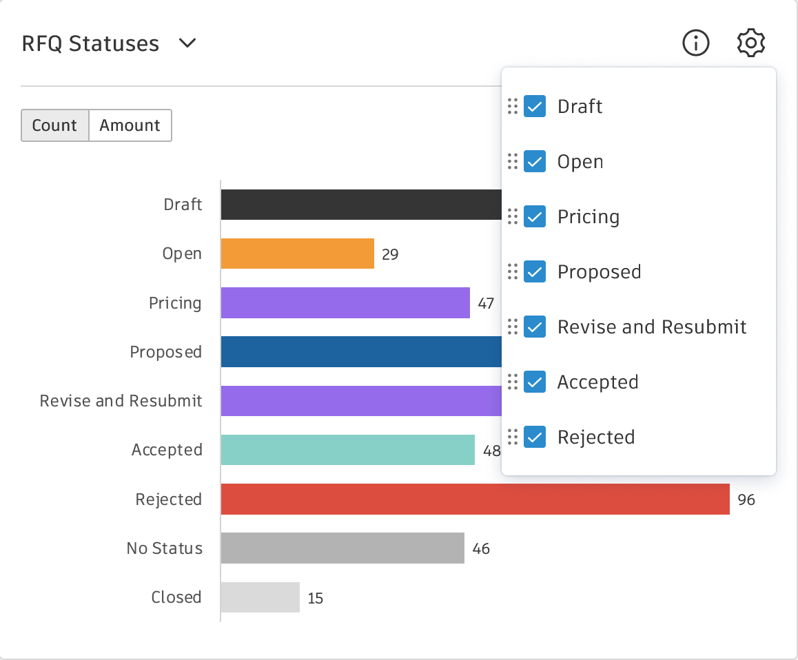This screenshot has height=660, width=798.
Task: Disable the Rejected status checkbox
Action: 535,437
